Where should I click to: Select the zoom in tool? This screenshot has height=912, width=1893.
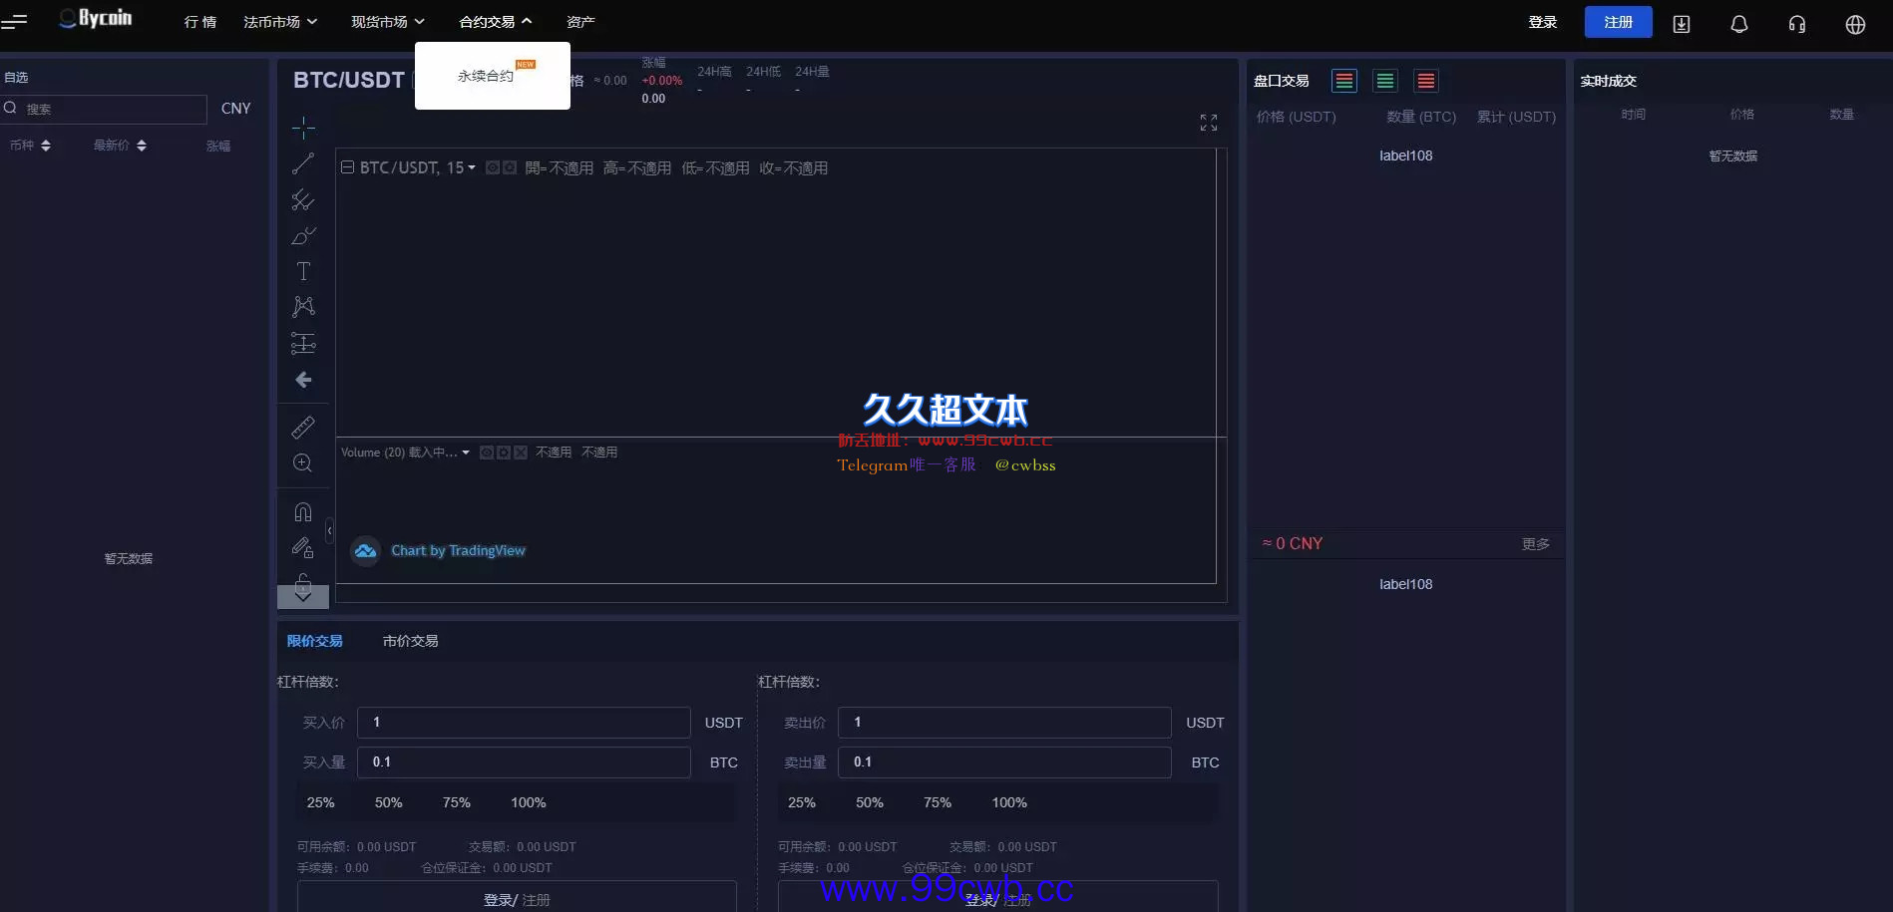(x=303, y=463)
